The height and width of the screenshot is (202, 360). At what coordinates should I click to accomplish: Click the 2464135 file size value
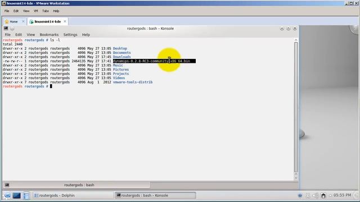pyautogui.click(x=79, y=61)
